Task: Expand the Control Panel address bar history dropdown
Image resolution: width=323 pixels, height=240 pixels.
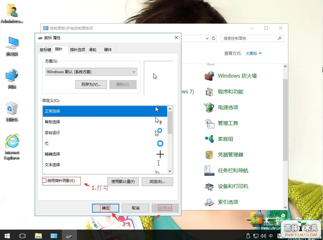Action: click(207, 38)
